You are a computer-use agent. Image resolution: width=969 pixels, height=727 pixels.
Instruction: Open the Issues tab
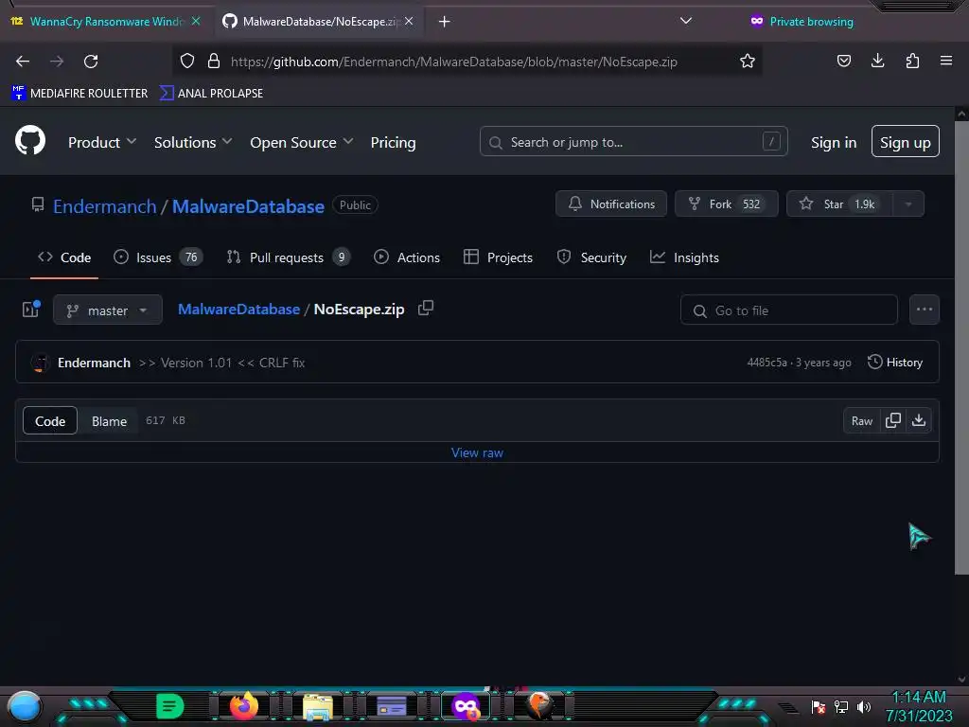[x=158, y=257]
